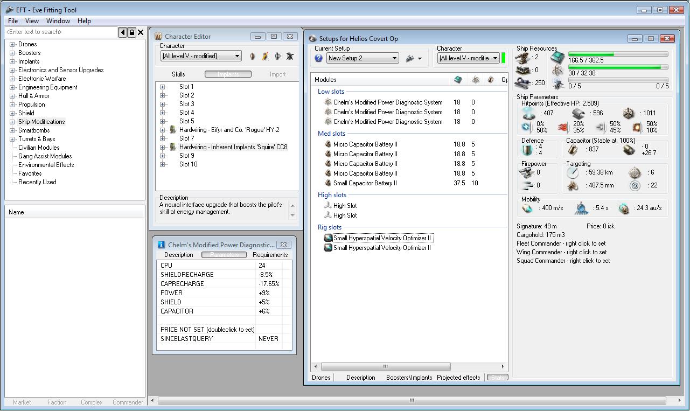
Task: Click the turret hardpoints icon in Ship Resources
Action: [523, 57]
